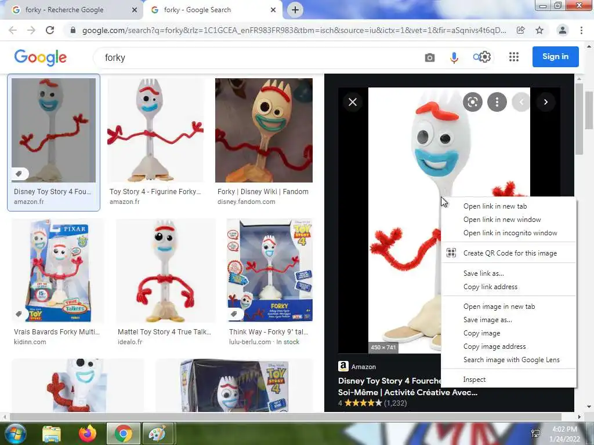Viewport: 594px width, 445px height.
Task: Search by image camera icon
Action: click(430, 57)
